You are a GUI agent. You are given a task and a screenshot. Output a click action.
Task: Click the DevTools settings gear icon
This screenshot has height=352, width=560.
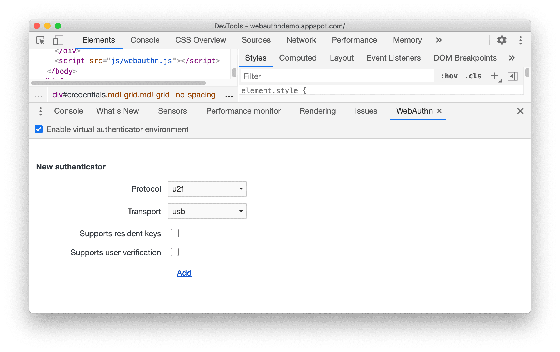(x=502, y=40)
